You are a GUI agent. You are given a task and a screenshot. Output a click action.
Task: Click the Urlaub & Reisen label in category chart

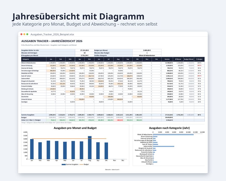click(x=147, y=162)
